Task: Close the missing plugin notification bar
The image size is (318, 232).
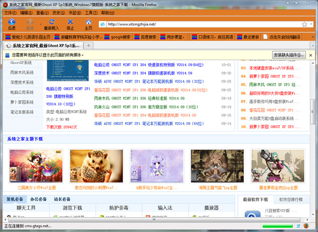Action: point(310,55)
